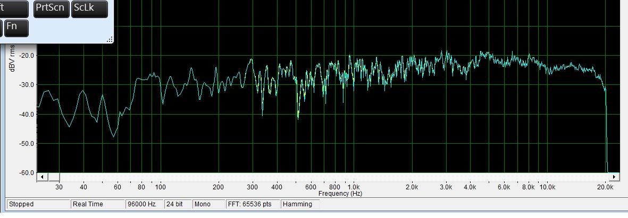
Task: Click the 1.0k frequency axis tick label
Action: (353, 187)
